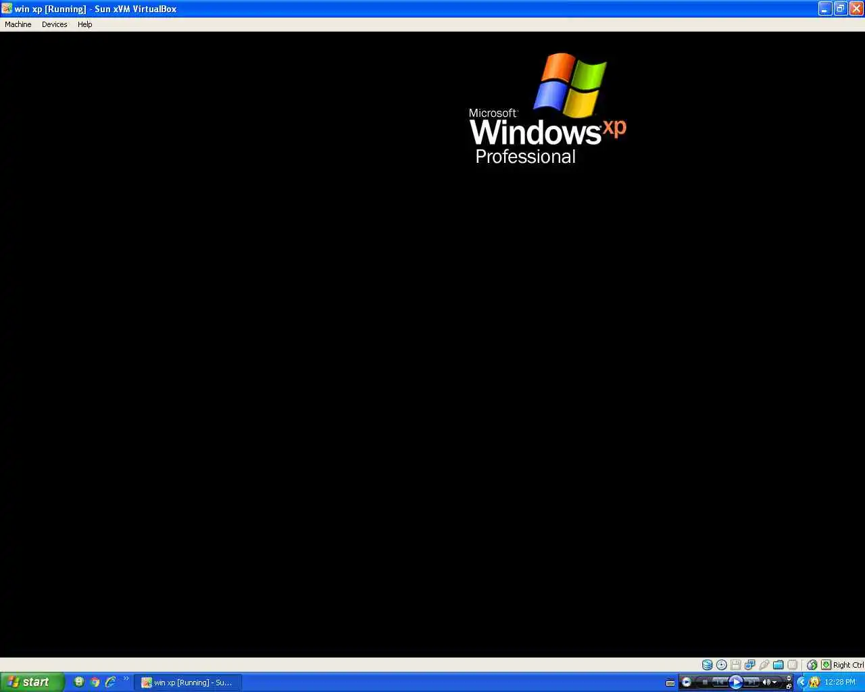Select the win xp [Running] taskbar button
The image size is (865, 692).
tap(188, 683)
